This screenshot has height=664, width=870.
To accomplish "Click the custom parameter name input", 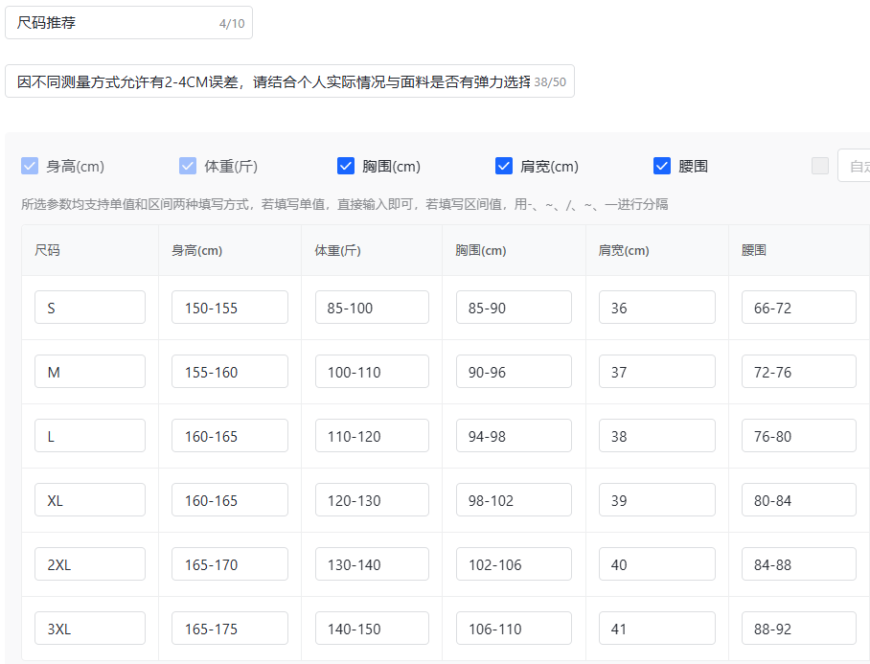I will pos(855,166).
